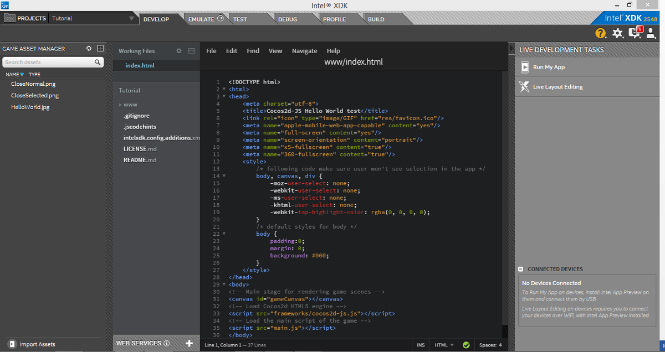Add a web service with plus icon

click(x=189, y=343)
